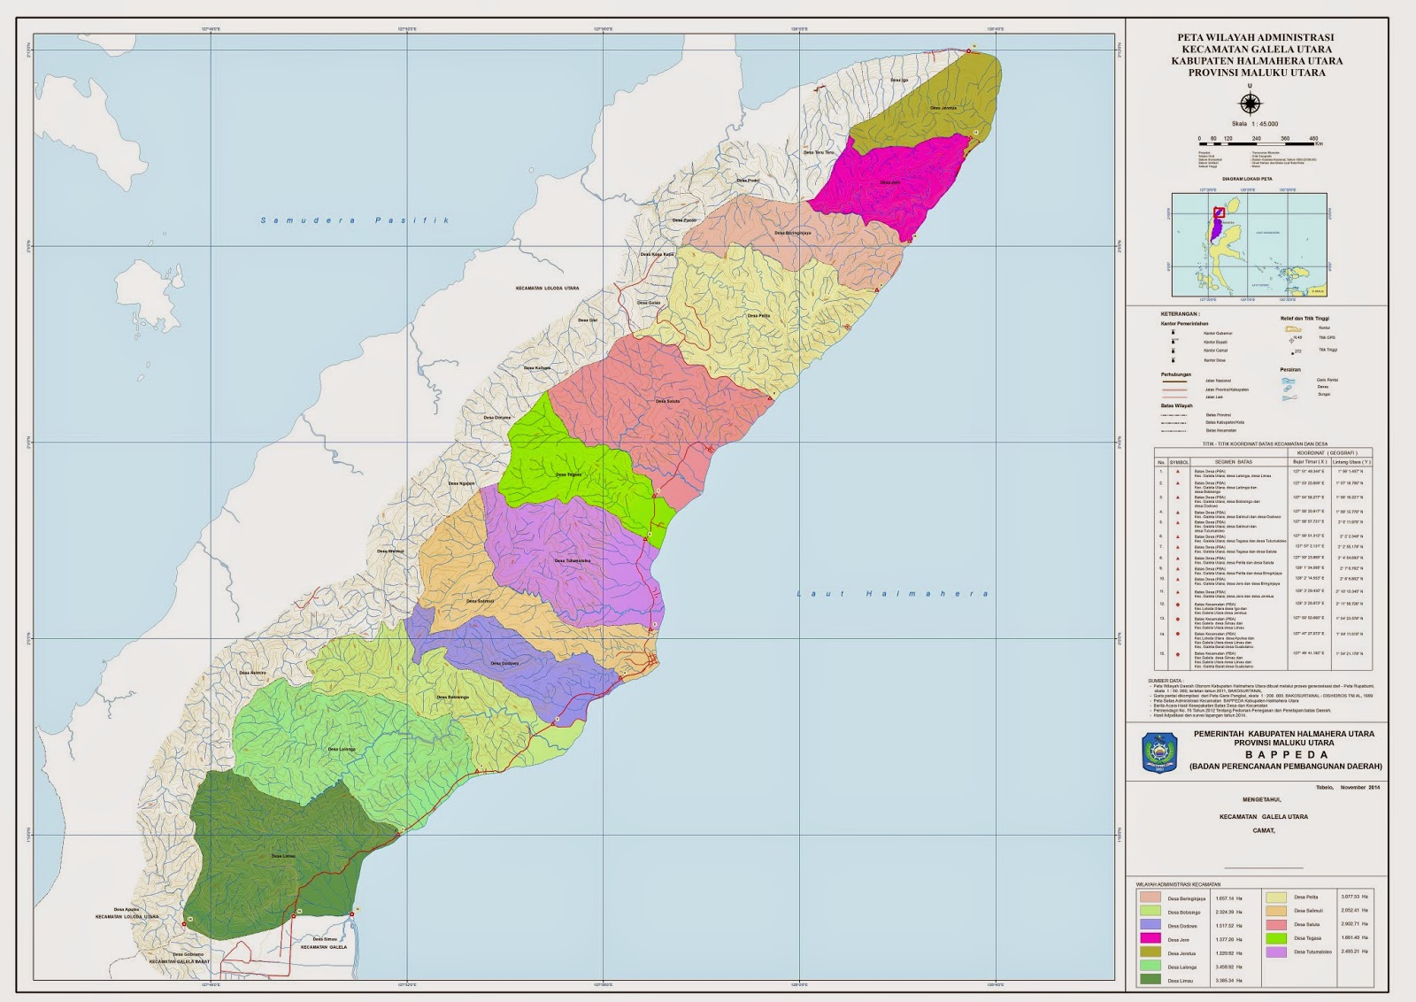Select the Kantor Gubernur office symbol
This screenshot has width=1416, height=1002.
[x=1174, y=331]
